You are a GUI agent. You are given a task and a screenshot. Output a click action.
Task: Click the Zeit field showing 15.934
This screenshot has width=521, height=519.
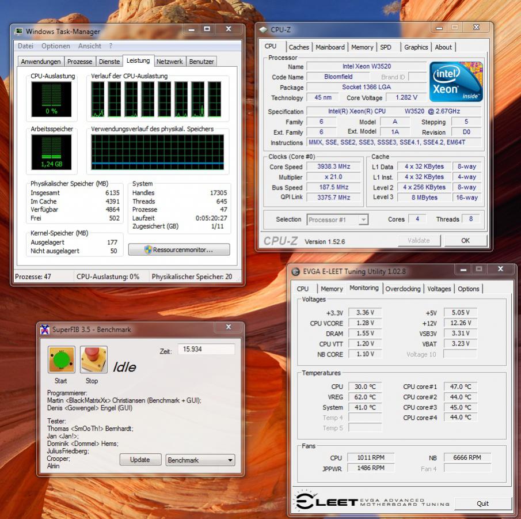tap(206, 349)
